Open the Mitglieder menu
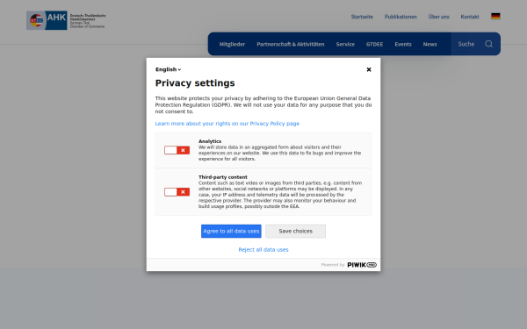 coord(232,45)
